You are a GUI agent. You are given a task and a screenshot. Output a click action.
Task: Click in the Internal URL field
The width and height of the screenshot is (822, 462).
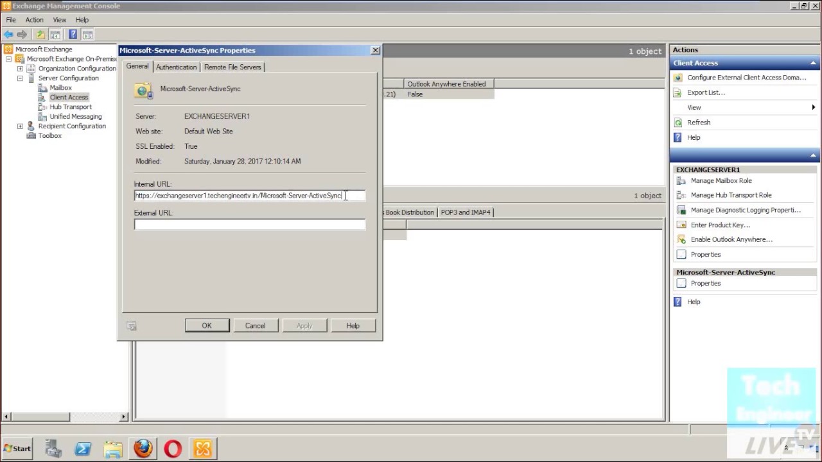point(249,196)
